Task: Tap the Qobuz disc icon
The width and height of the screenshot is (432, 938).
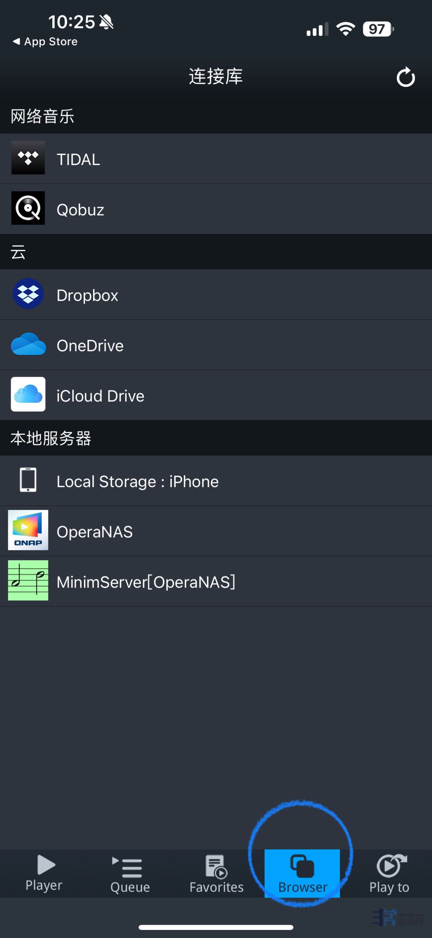Action: 28,208
